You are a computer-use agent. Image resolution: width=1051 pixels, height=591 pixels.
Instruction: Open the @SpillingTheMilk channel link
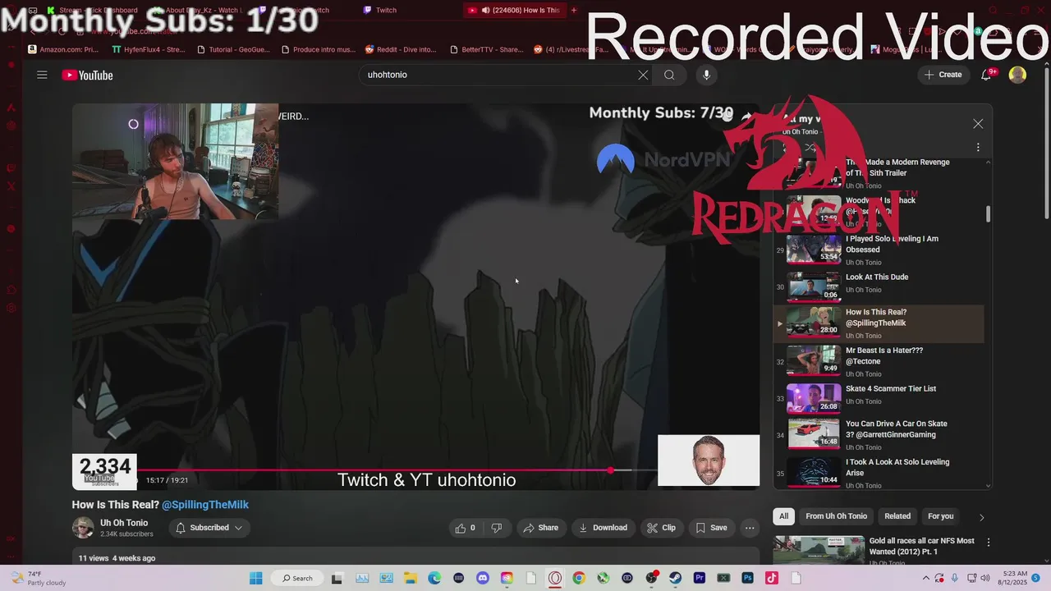click(205, 505)
